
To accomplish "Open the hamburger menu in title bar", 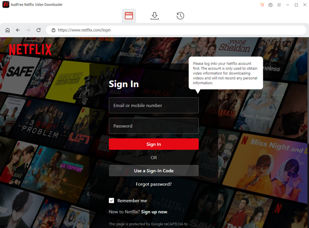I will (279, 5).
